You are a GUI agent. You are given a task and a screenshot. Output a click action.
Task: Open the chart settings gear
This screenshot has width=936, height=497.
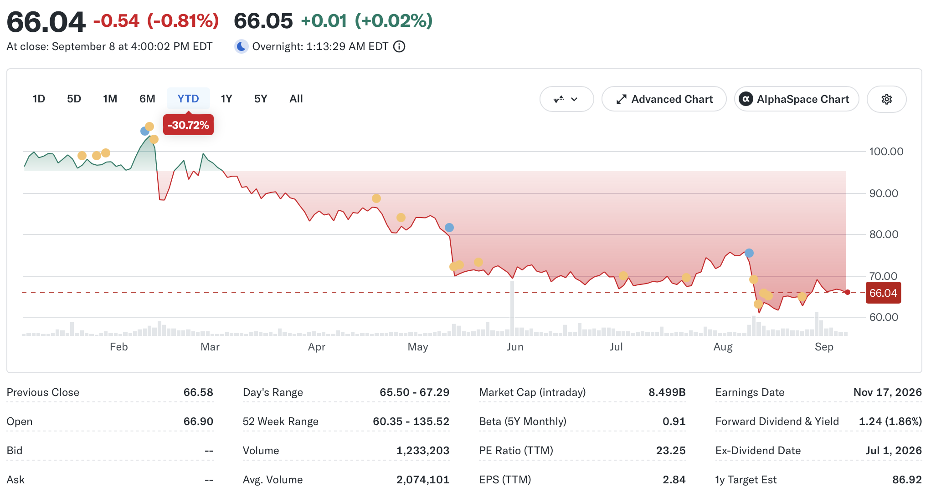pyautogui.click(x=886, y=99)
